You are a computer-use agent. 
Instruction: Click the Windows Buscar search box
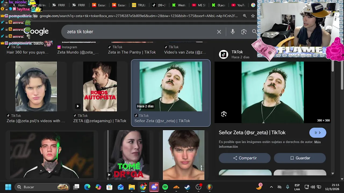click(x=42, y=187)
